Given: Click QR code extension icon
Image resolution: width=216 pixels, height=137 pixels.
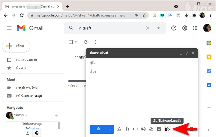Looking at the screenshot, I should click(x=178, y=15).
